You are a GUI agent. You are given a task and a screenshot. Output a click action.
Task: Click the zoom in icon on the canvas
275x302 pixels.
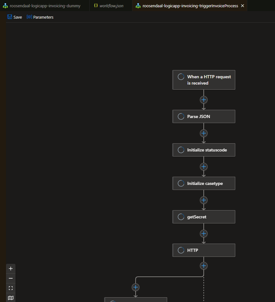point(10,269)
